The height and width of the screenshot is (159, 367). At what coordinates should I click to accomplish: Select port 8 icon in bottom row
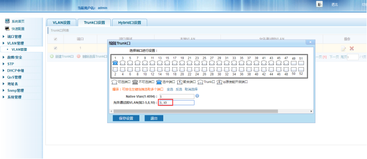[x=137, y=69]
